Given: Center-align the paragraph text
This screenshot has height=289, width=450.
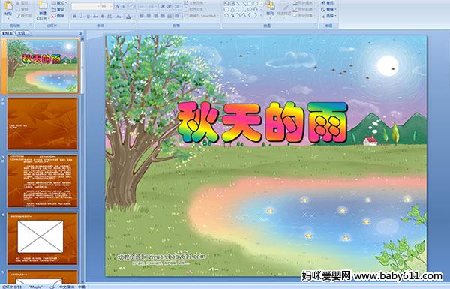Looking at the screenshot, I should [x=148, y=16].
